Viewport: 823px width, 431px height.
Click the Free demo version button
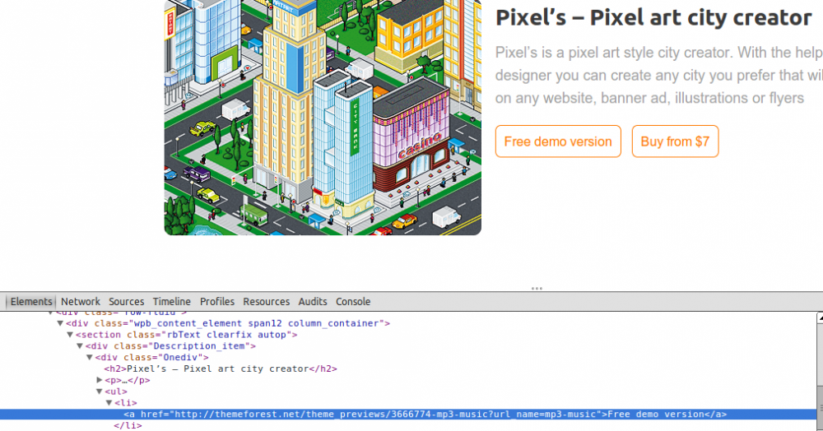click(557, 141)
